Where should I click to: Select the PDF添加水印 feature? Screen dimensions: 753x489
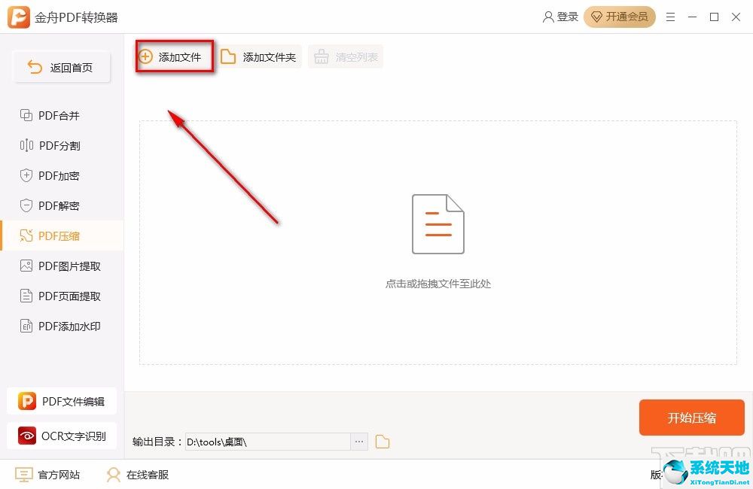[x=62, y=326]
